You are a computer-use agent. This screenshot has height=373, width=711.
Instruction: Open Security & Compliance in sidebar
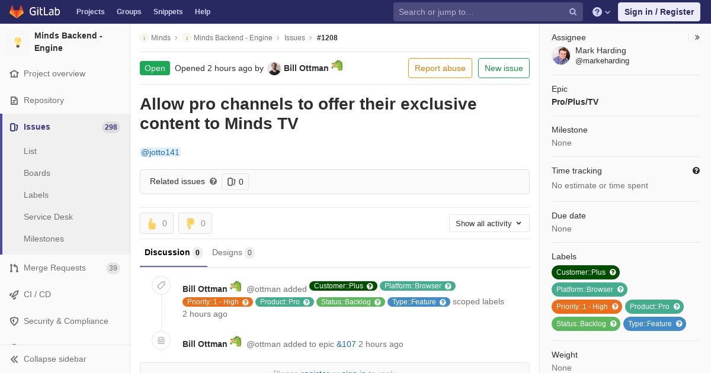[66, 321]
